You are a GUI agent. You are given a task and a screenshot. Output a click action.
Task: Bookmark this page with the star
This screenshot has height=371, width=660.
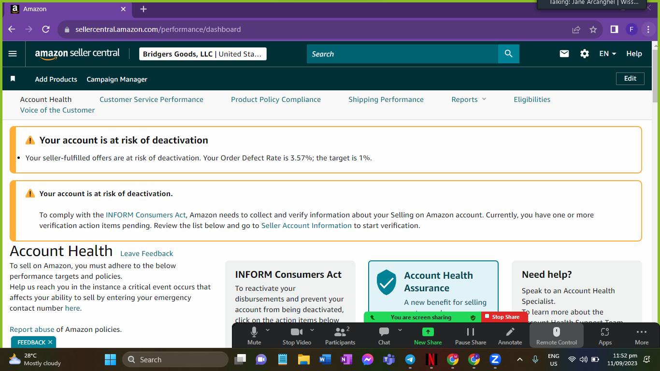click(593, 29)
